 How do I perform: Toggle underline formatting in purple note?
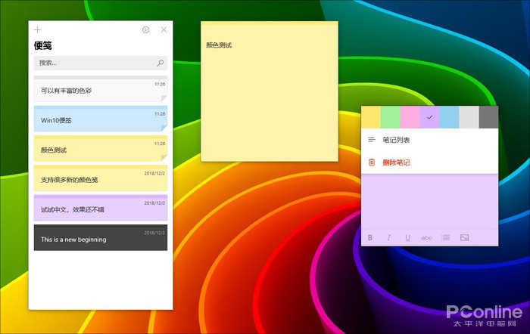point(407,238)
